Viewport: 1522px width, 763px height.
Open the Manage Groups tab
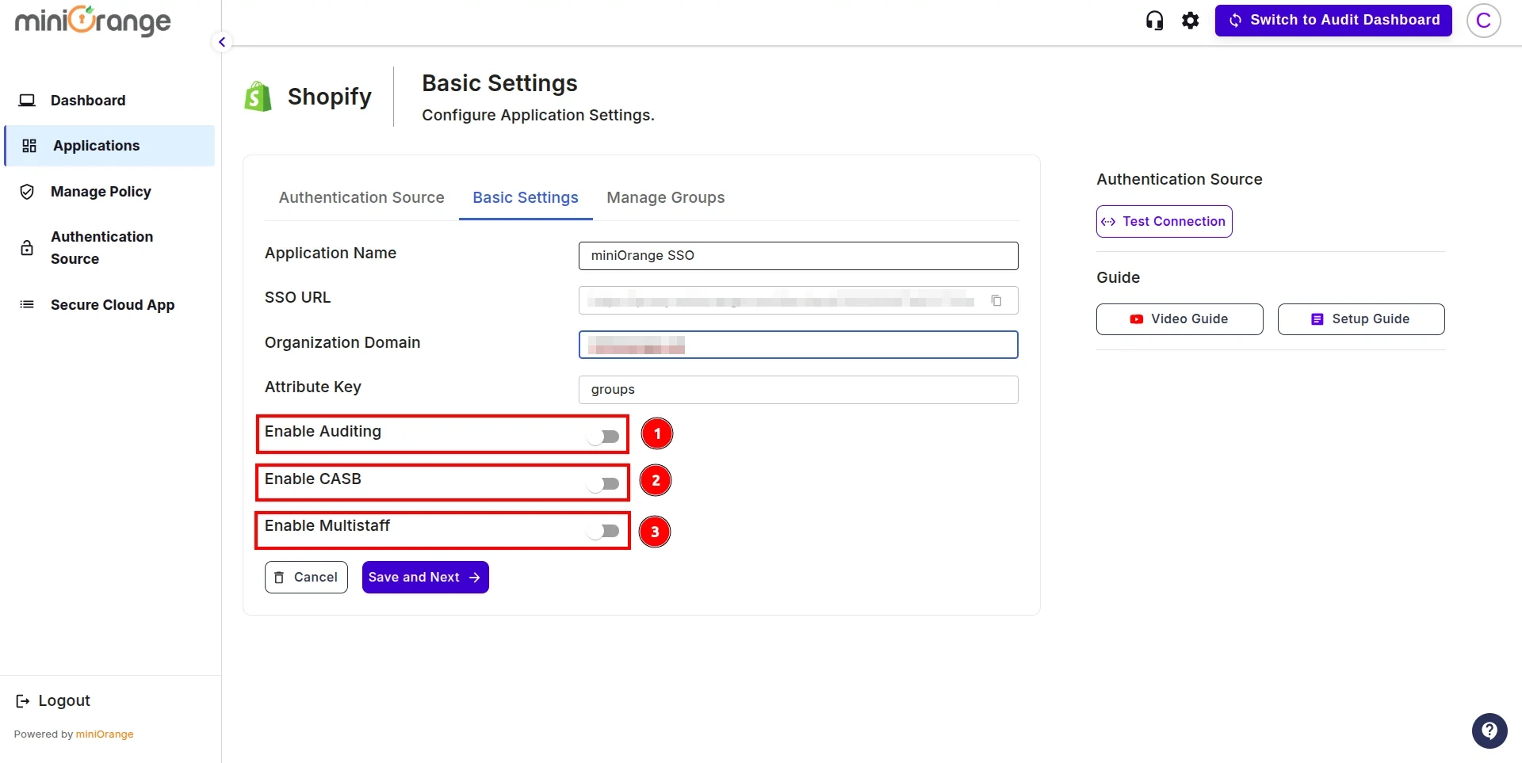666,197
